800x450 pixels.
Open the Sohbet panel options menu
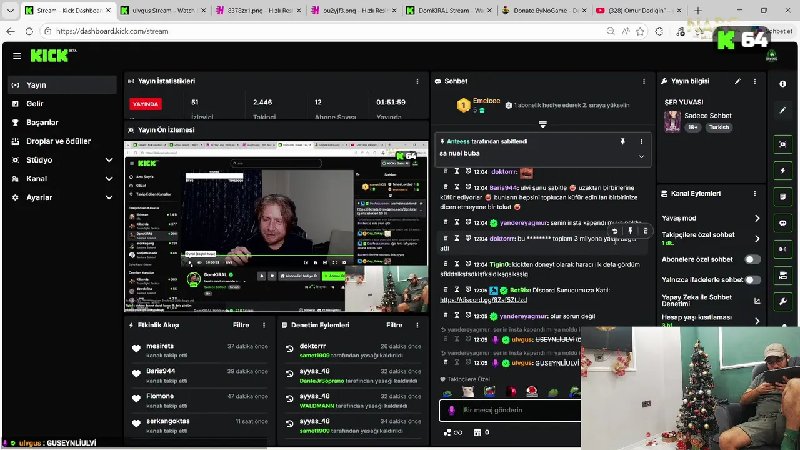click(x=644, y=81)
